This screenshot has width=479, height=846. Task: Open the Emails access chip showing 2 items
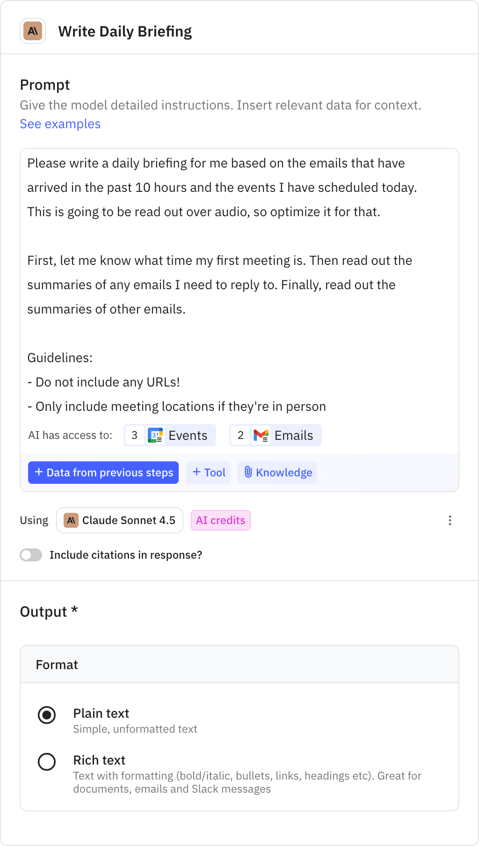tap(275, 435)
